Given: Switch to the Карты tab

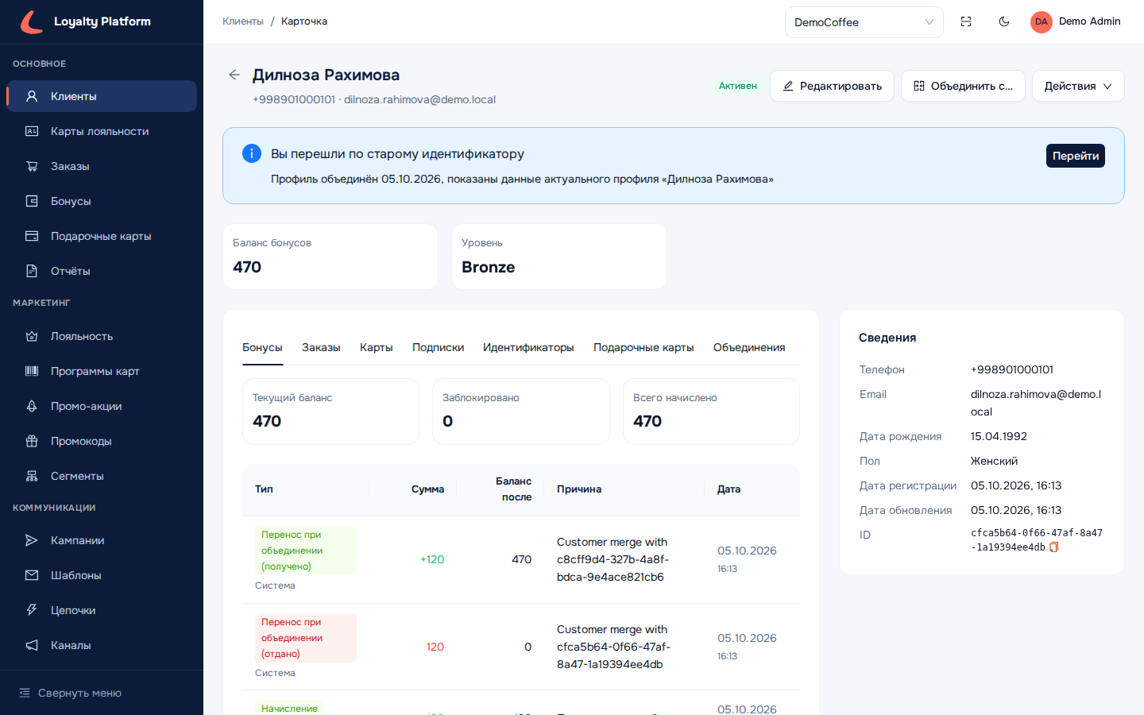Looking at the screenshot, I should [x=377, y=347].
